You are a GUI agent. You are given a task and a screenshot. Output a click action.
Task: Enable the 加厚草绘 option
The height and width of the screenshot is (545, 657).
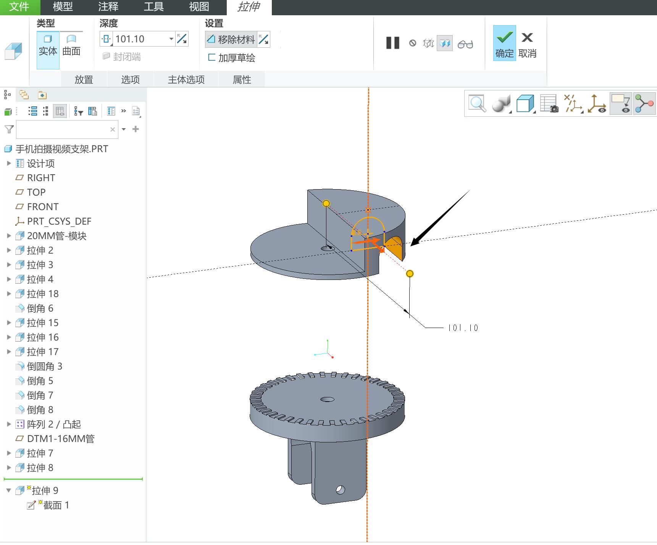231,58
